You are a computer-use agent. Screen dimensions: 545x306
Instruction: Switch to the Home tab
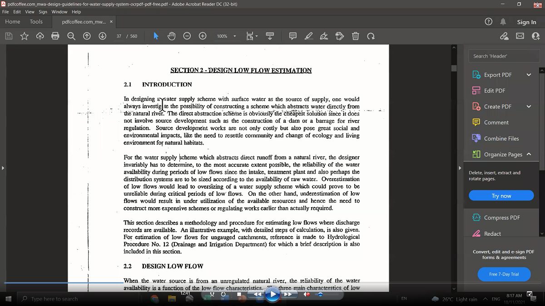[12, 22]
